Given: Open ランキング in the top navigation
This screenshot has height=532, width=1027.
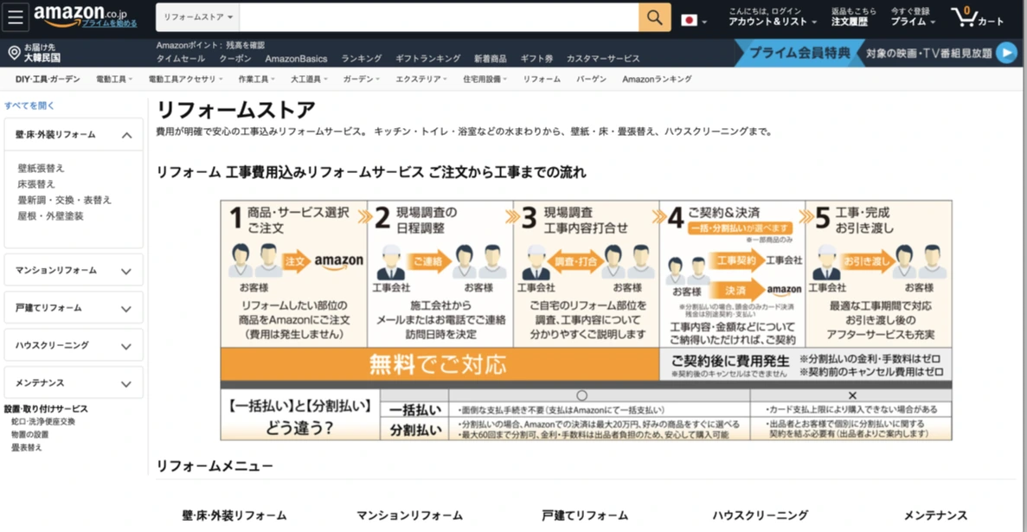Looking at the screenshot, I should click(x=361, y=58).
